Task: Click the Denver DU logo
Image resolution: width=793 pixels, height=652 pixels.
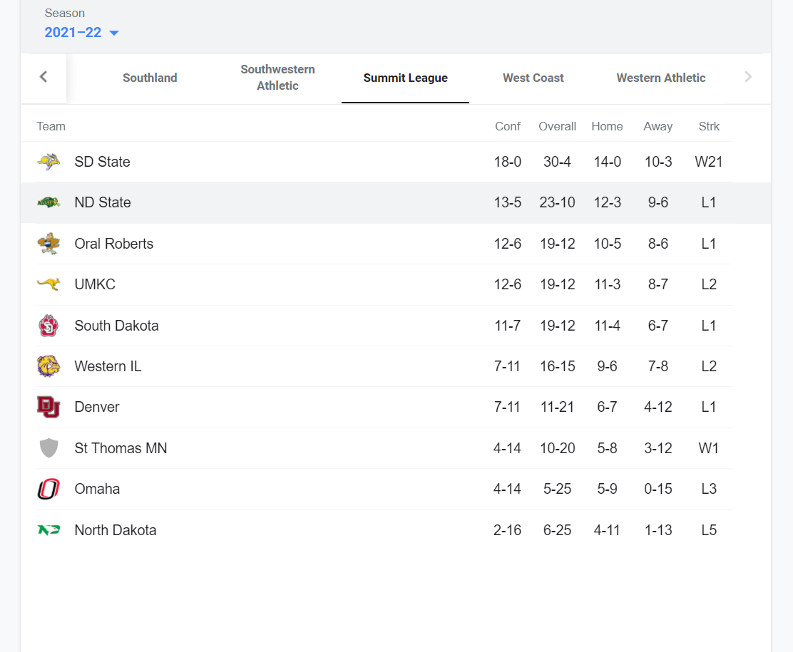Action: [48, 407]
